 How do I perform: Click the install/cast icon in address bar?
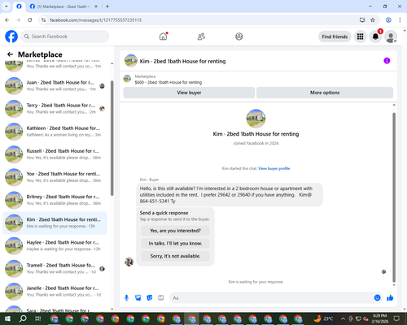(362, 20)
